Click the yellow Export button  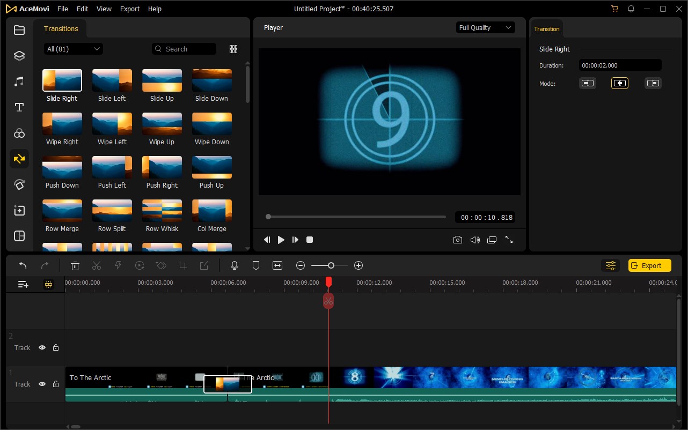pos(649,265)
